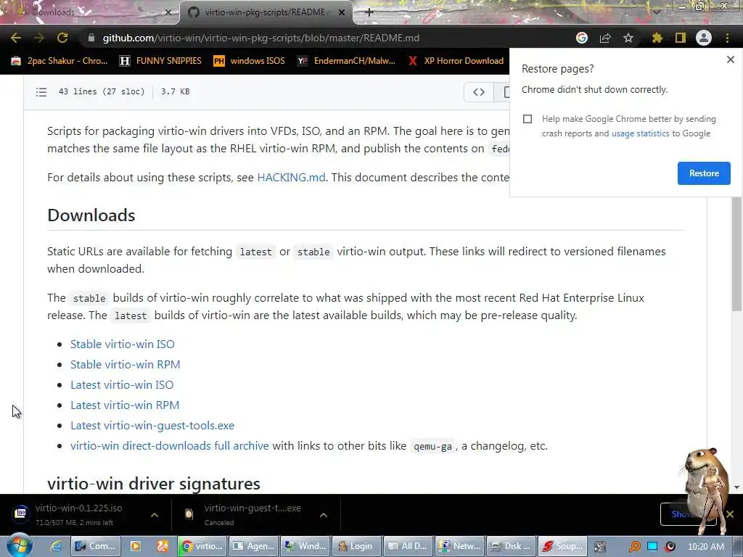Open a new tab with plus button
This screenshot has height=557, width=743.
pyautogui.click(x=369, y=12)
